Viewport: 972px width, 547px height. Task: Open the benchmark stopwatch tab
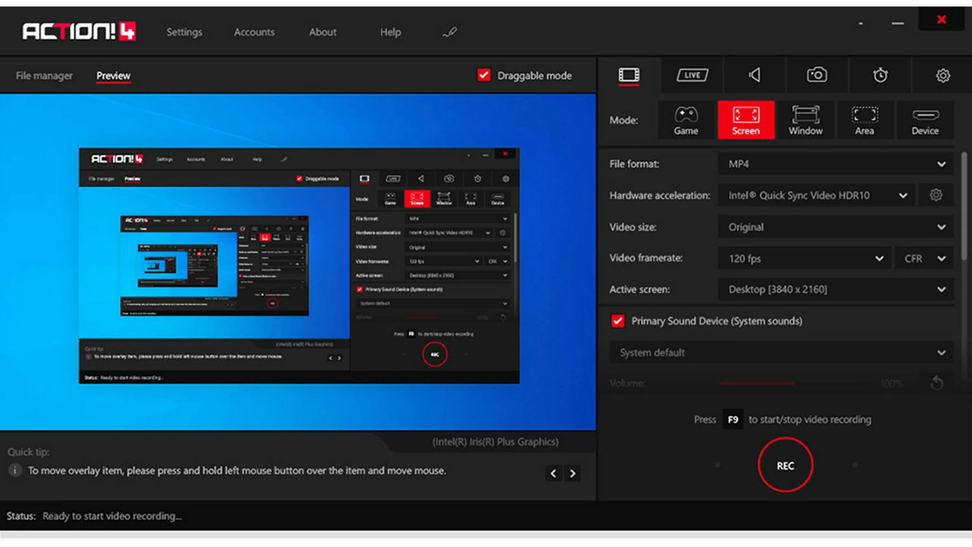point(880,75)
